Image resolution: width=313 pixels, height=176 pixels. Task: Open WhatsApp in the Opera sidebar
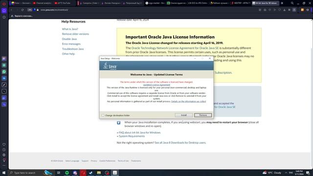(x=4, y=72)
